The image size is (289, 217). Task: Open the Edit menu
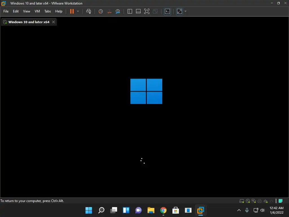coord(16,11)
